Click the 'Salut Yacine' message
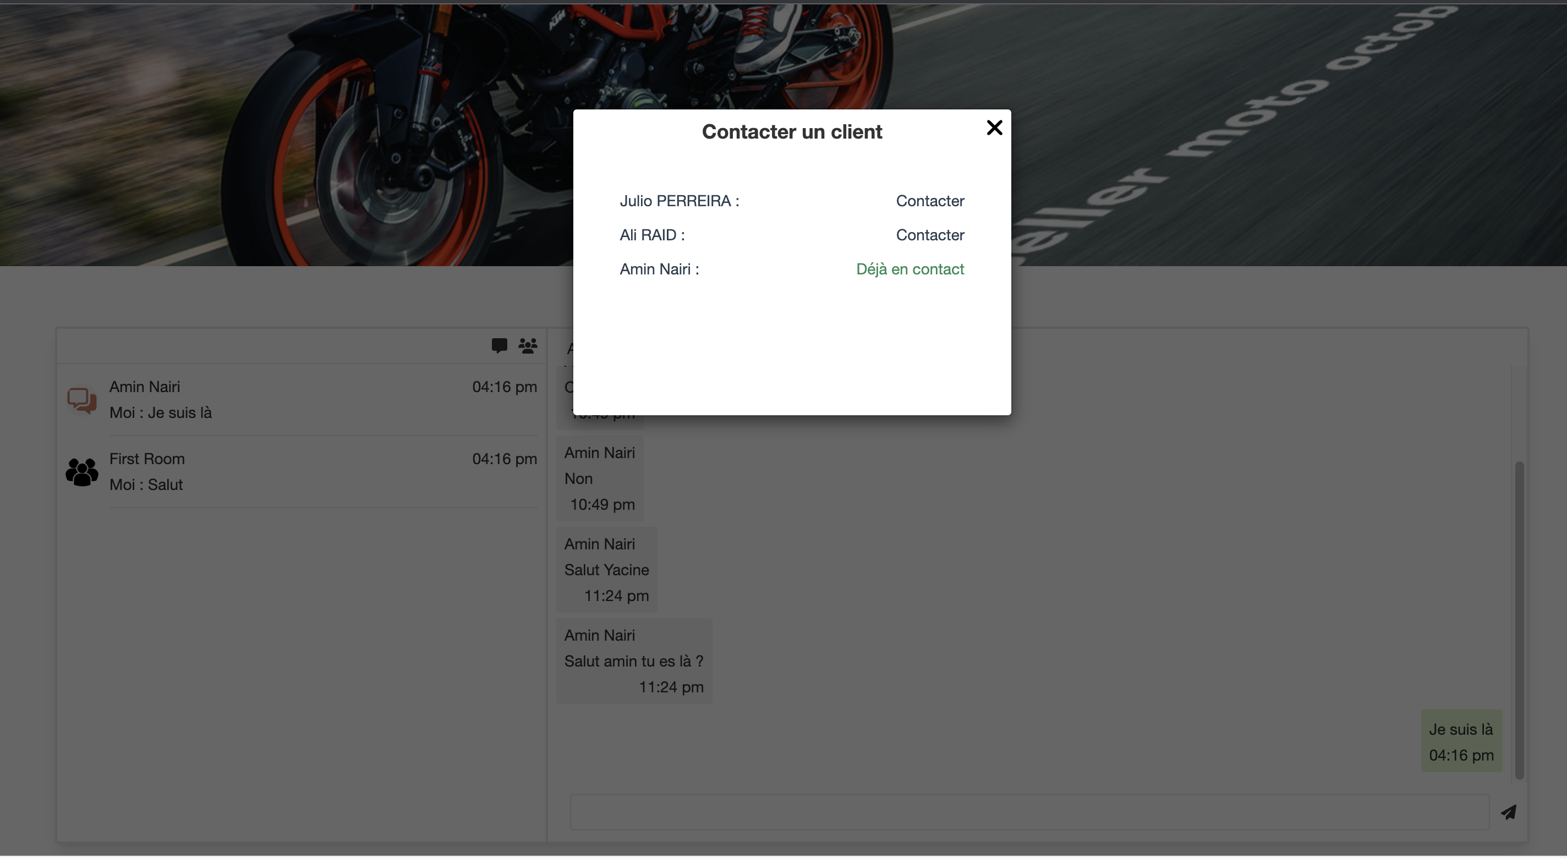 point(606,570)
